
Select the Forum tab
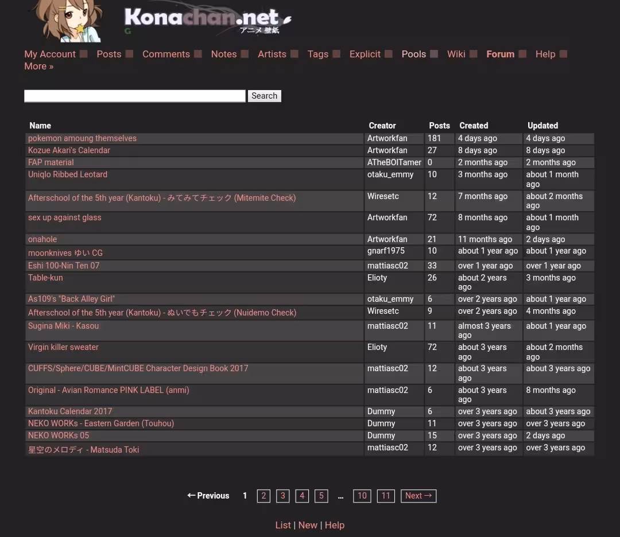tap(500, 54)
